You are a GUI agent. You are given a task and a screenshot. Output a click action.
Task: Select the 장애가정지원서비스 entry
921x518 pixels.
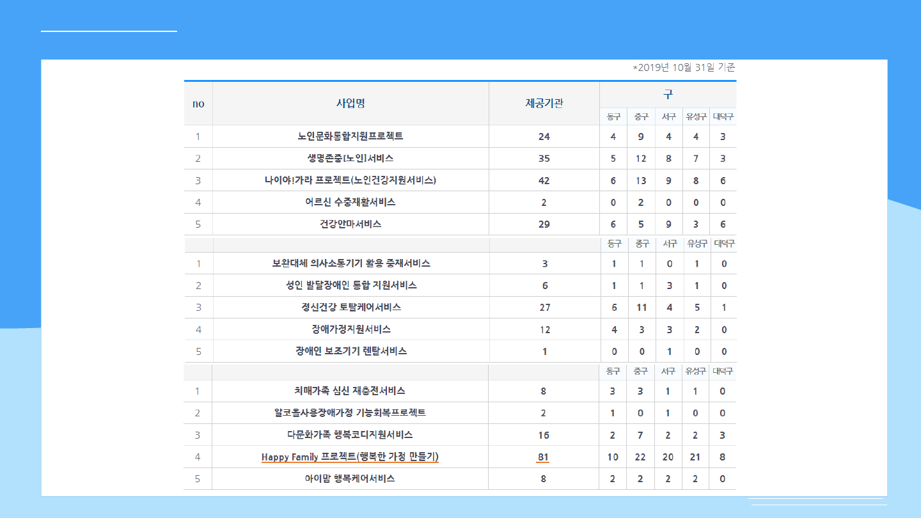tap(350, 329)
